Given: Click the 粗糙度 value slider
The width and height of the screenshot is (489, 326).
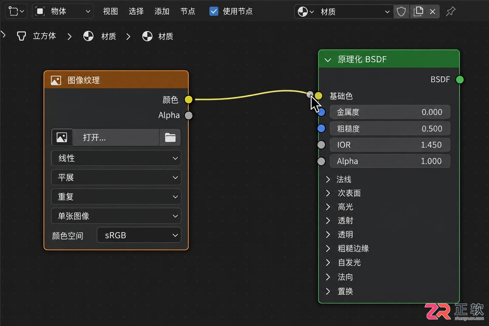Looking at the screenshot, I should coord(390,128).
